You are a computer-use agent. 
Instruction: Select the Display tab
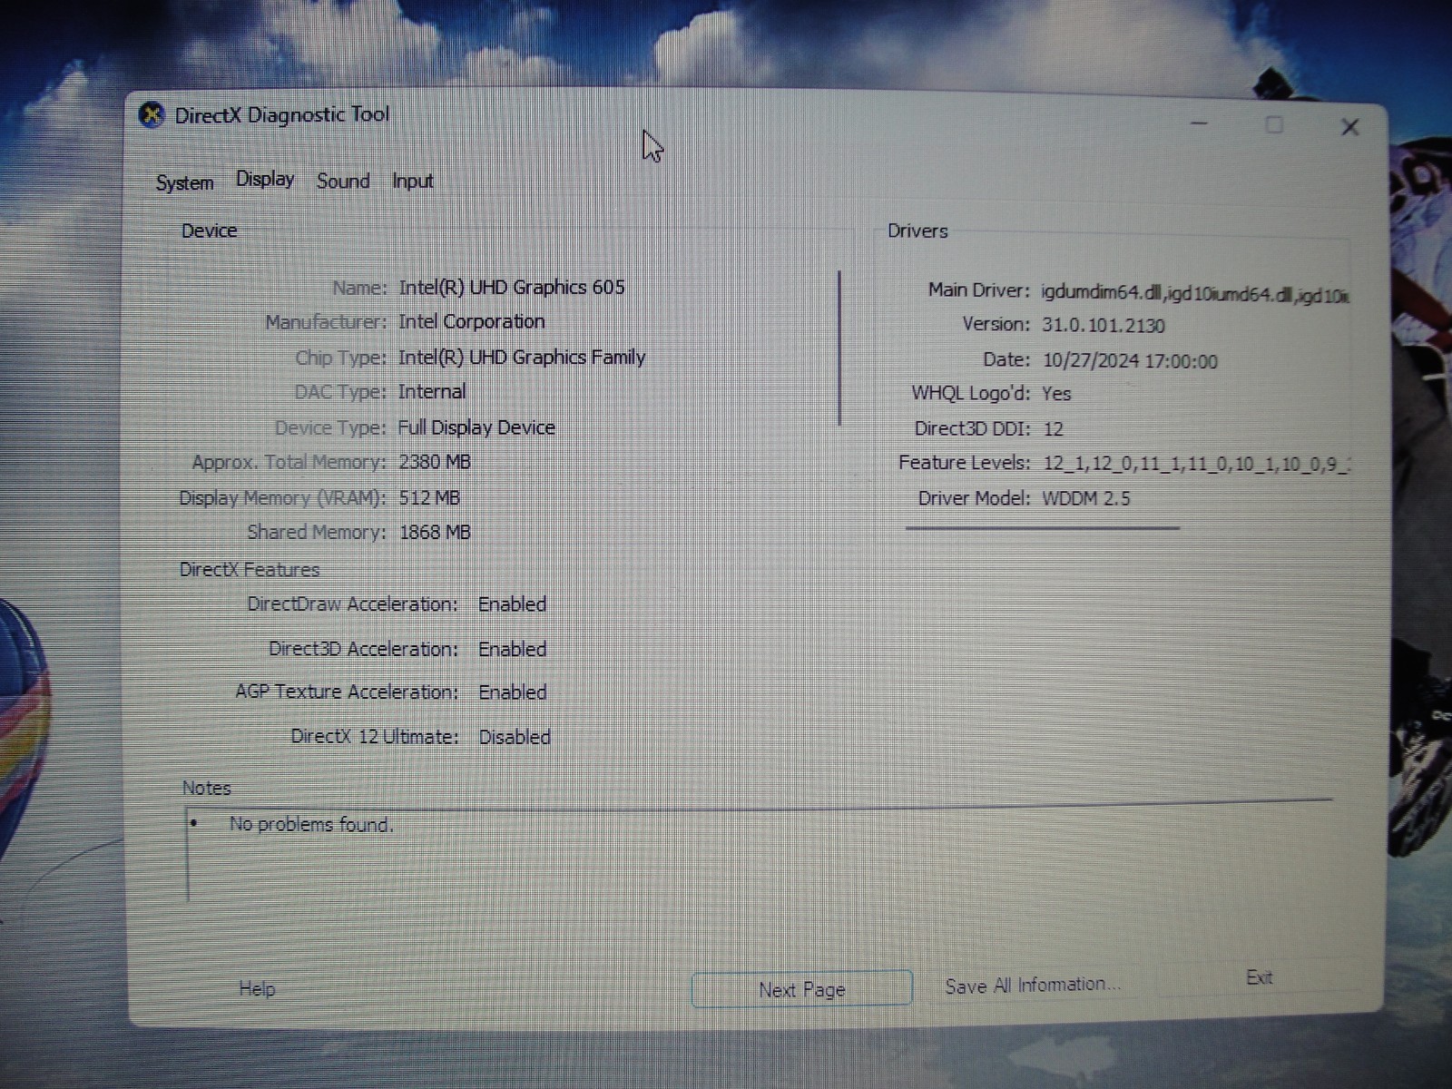click(265, 179)
